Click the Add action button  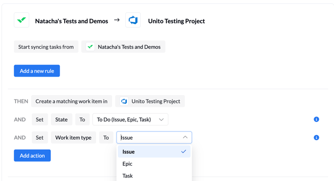click(33, 155)
